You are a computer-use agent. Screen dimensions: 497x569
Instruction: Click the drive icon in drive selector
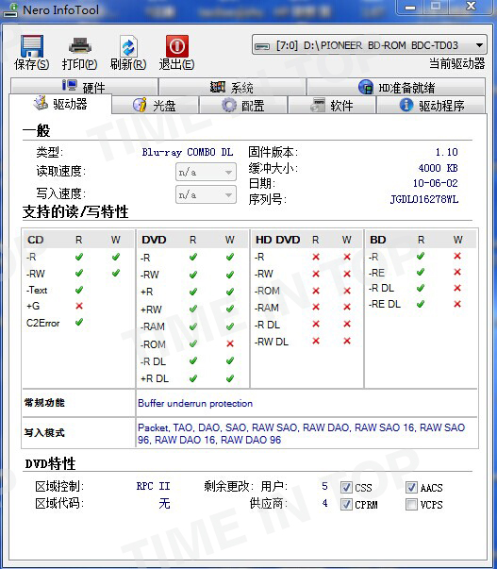click(x=262, y=46)
